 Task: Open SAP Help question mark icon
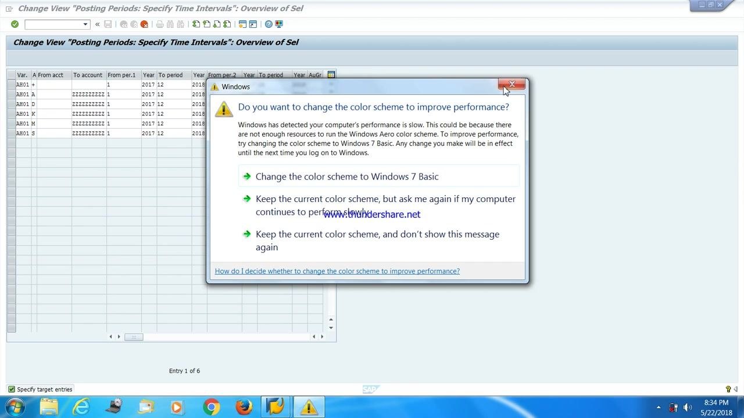[x=269, y=24]
